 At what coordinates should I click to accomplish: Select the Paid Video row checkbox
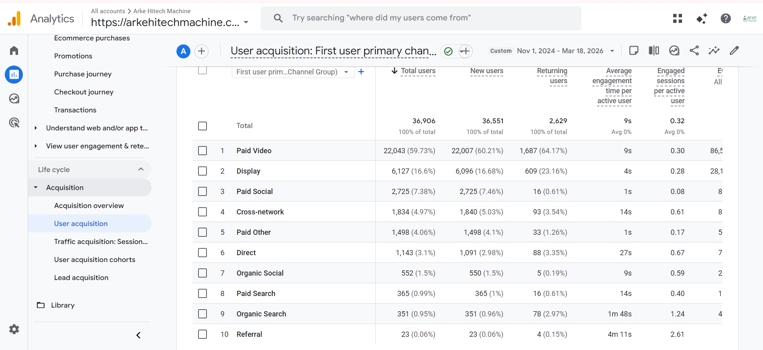pyautogui.click(x=202, y=151)
